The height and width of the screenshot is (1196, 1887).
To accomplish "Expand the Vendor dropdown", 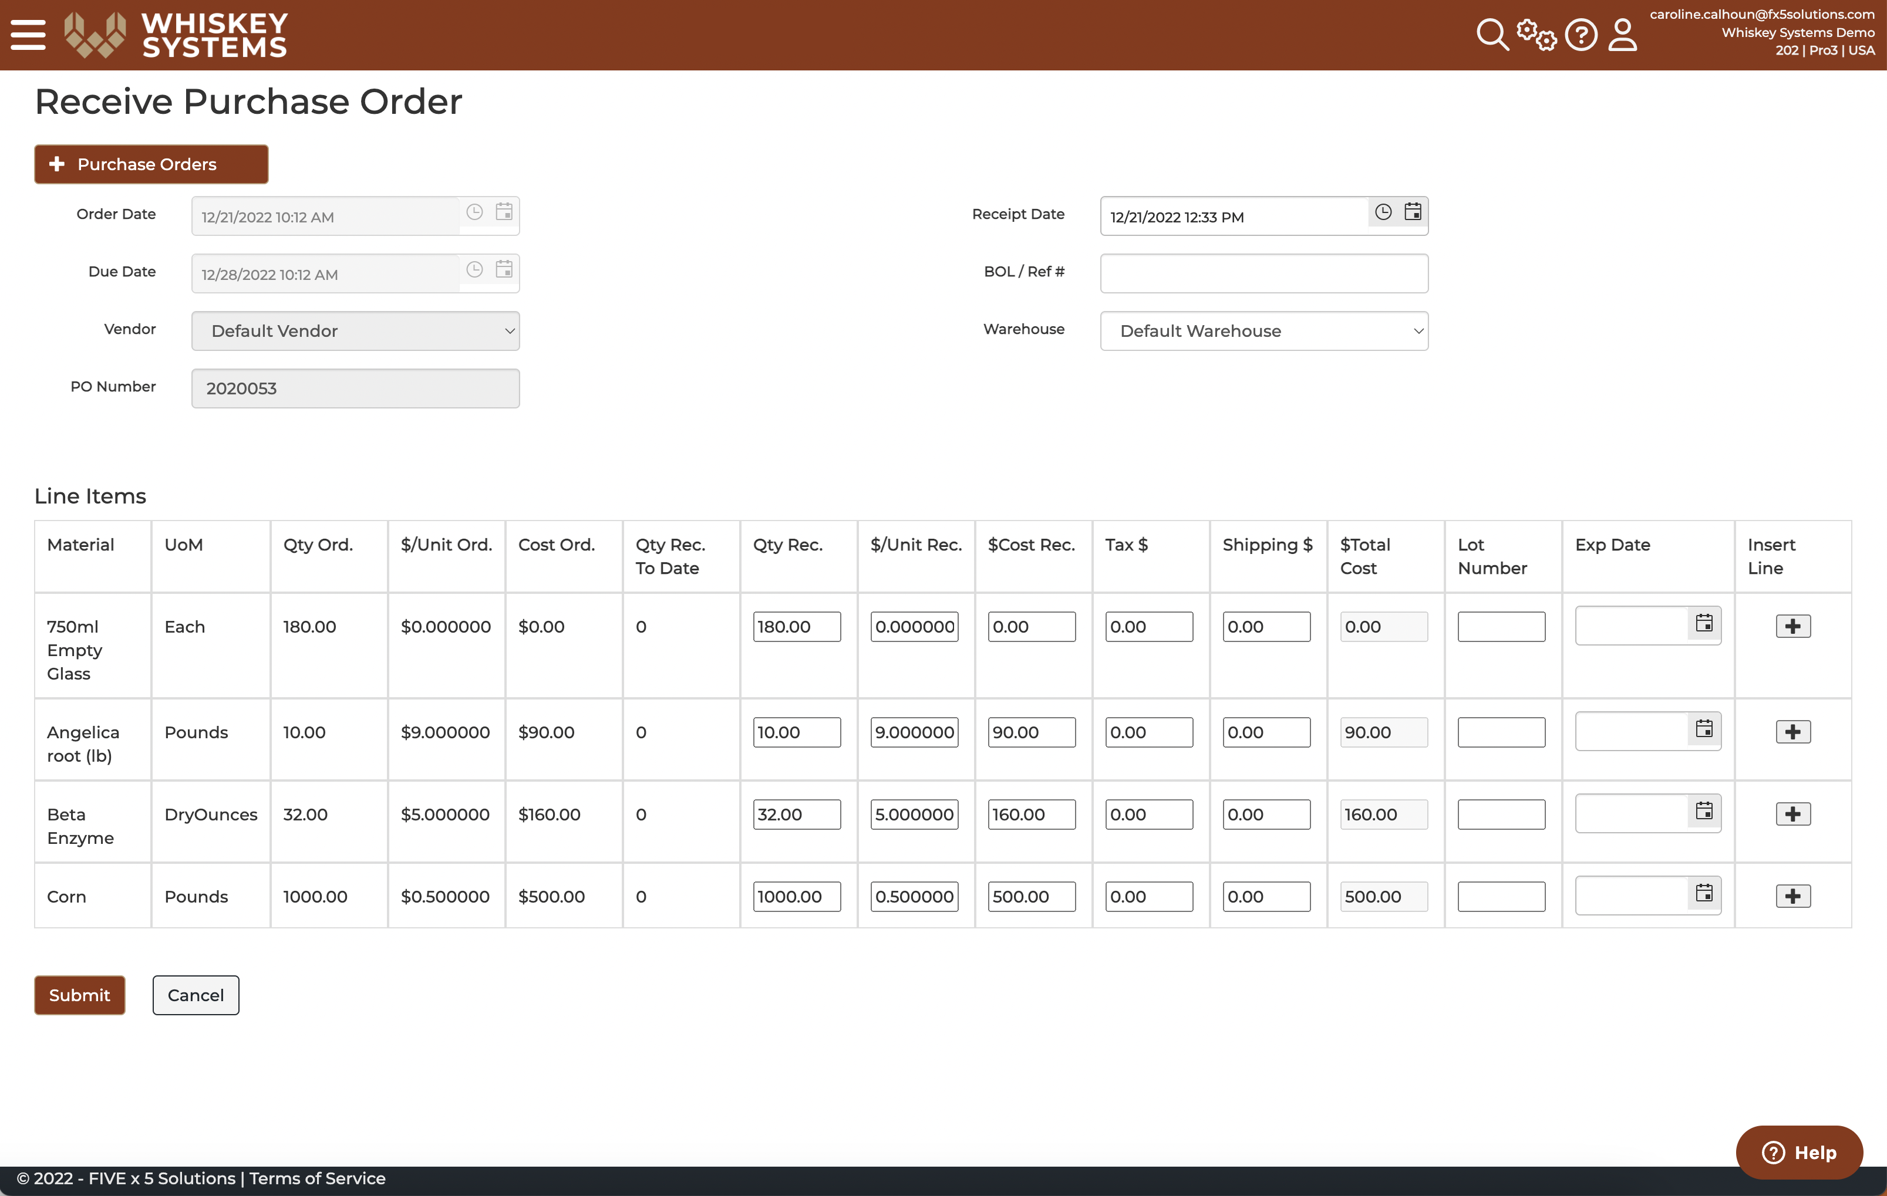I will point(356,330).
